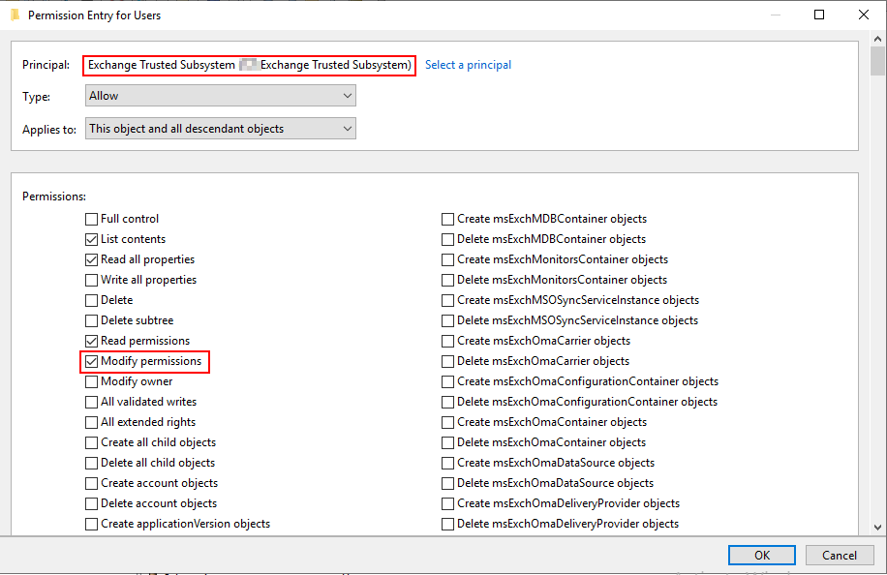887x575 pixels.
Task: Enable All validated writes
Action: click(x=91, y=402)
